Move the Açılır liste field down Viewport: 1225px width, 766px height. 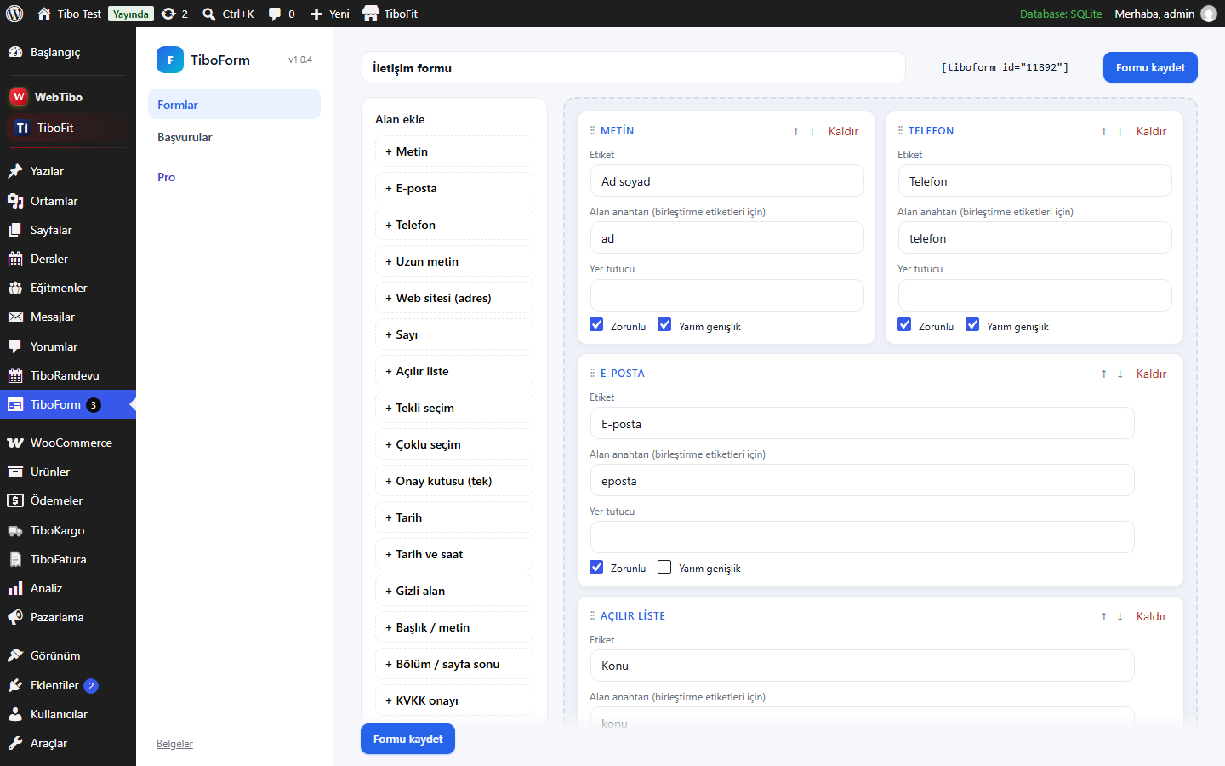pyautogui.click(x=1120, y=616)
